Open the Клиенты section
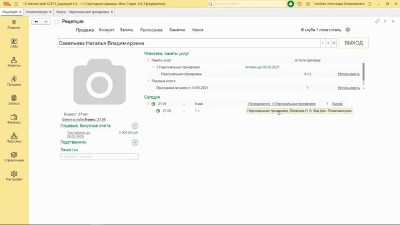The height and width of the screenshot is (225, 400). coord(14,62)
